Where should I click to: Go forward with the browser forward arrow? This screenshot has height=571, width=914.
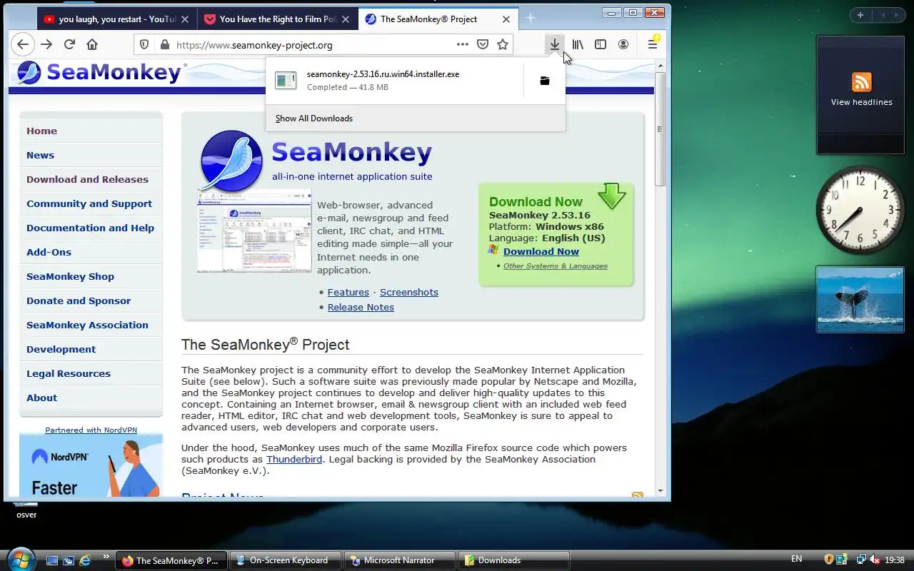46,44
